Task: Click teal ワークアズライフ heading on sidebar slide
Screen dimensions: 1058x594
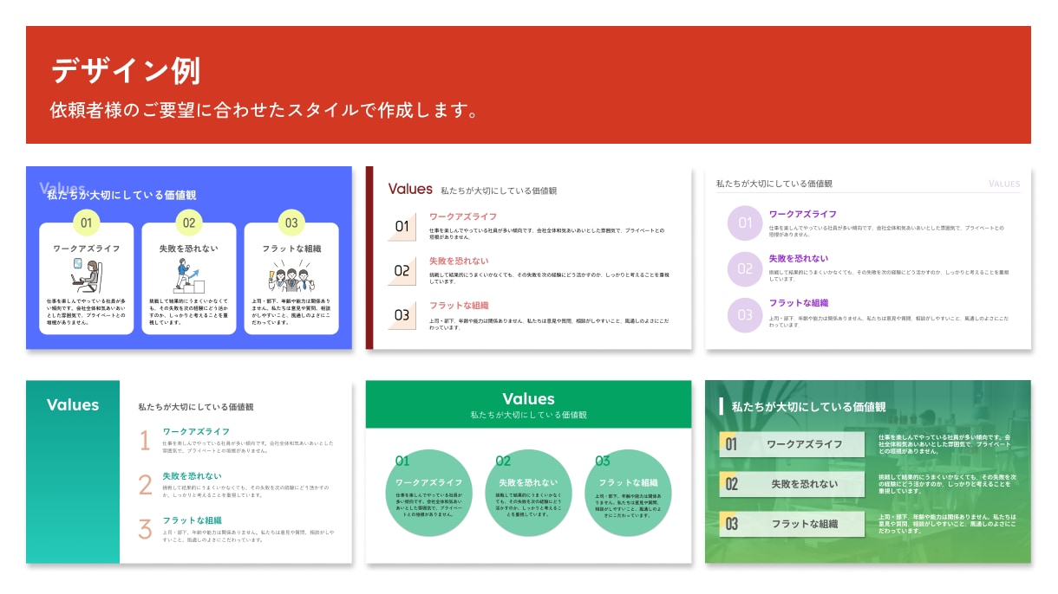Action: [x=196, y=431]
